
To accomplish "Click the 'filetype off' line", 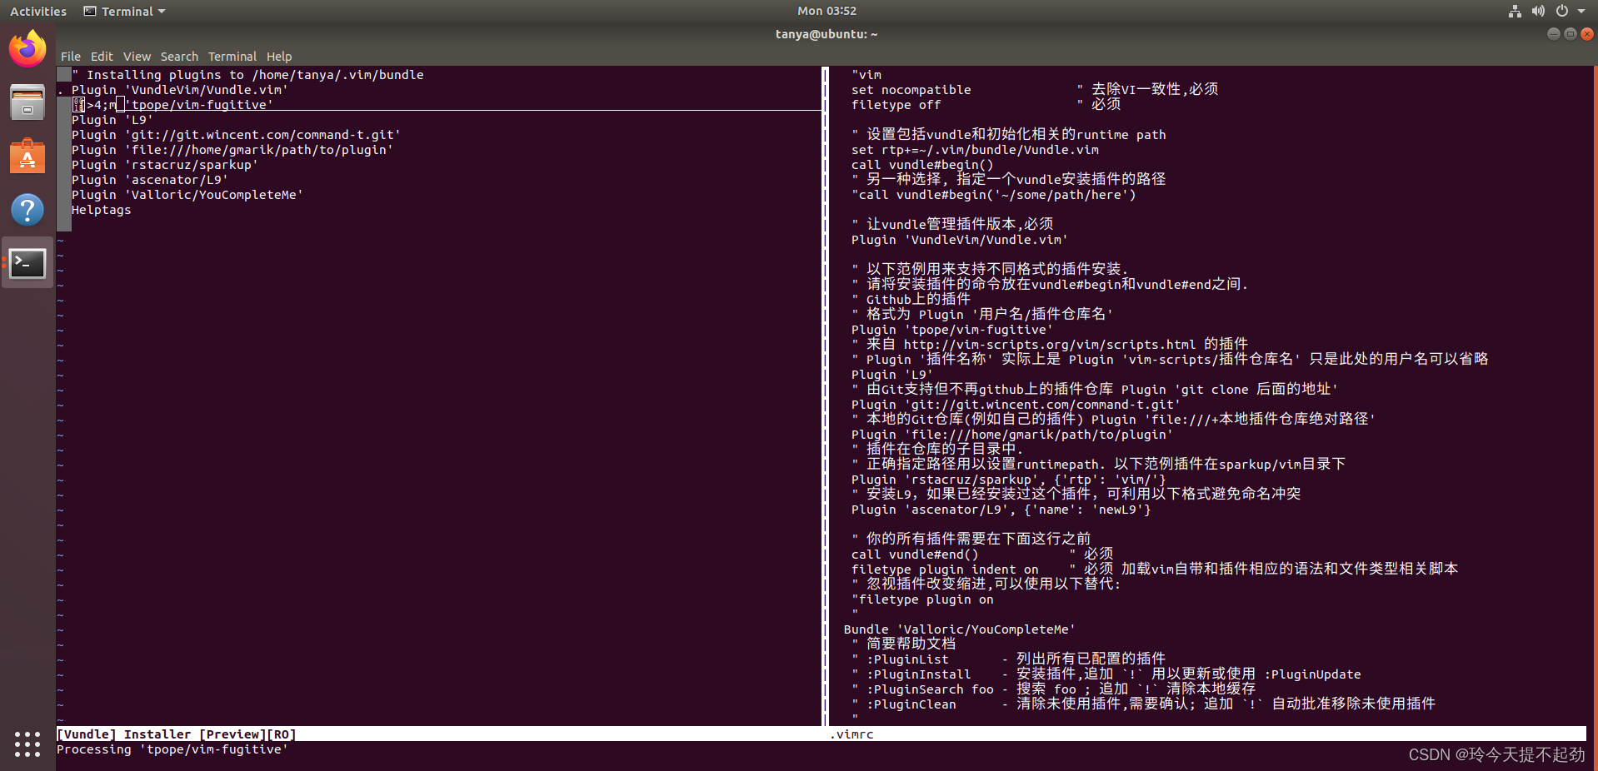I will pyautogui.click(x=896, y=105).
